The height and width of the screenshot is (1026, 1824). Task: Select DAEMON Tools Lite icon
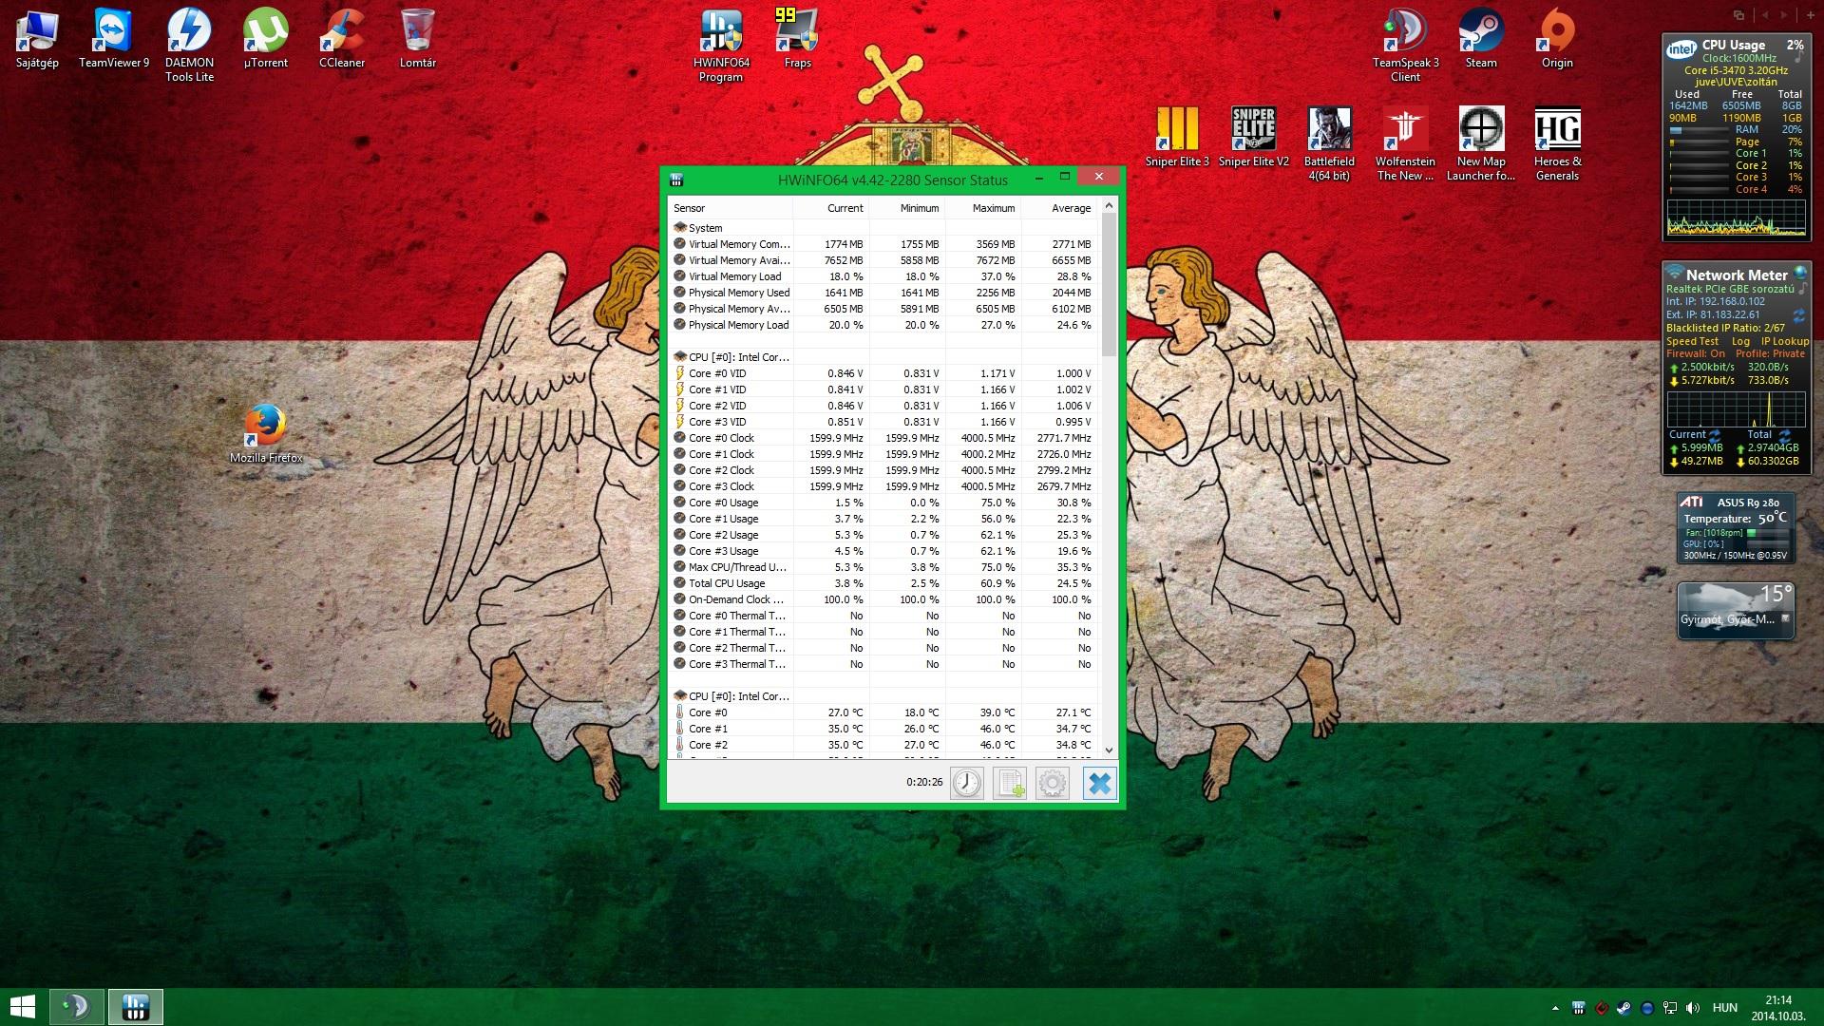[189, 46]
